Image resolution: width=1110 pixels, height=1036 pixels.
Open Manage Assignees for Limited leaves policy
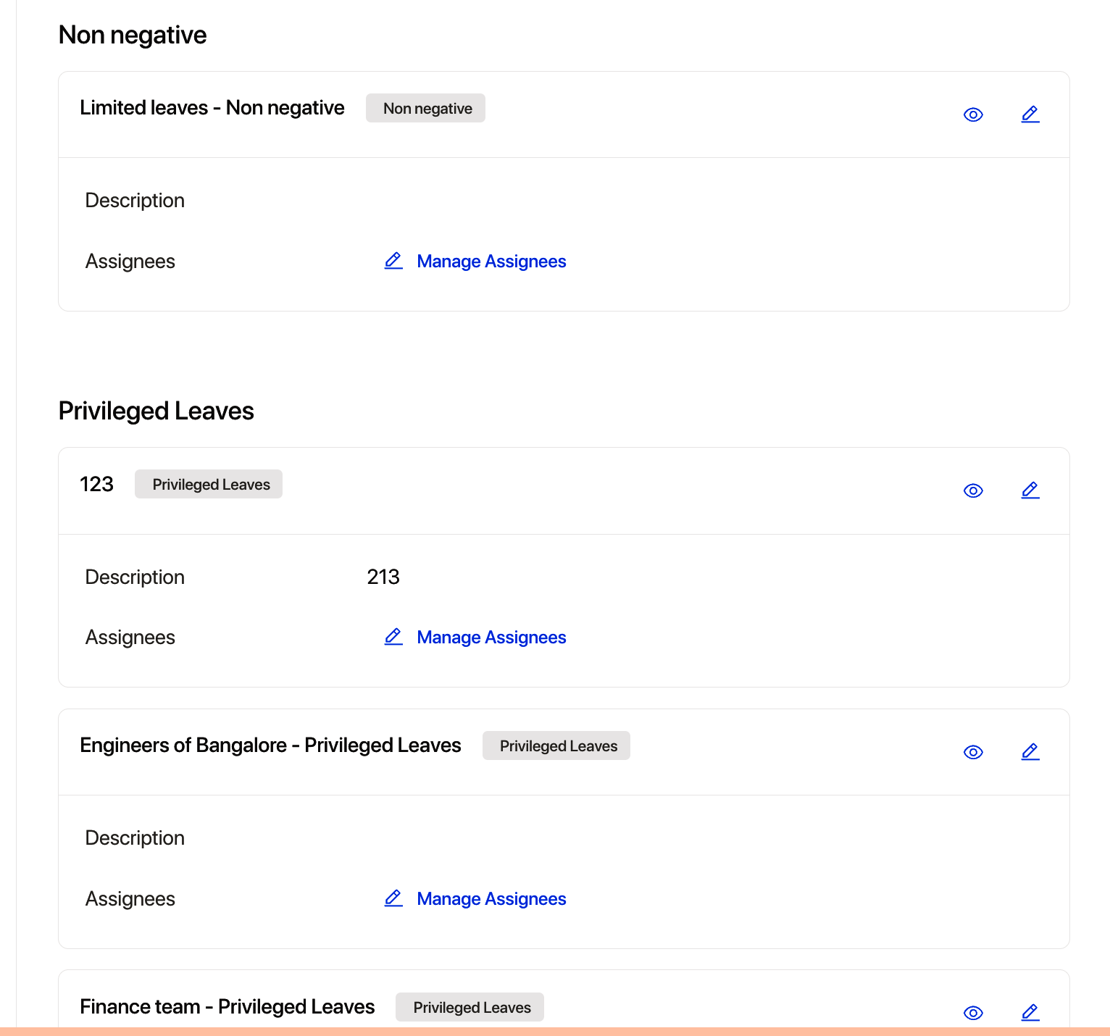tap(491, 262)
